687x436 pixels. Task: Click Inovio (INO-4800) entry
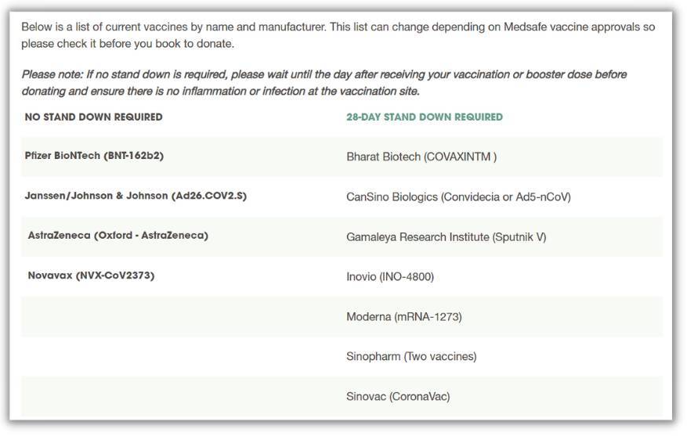(x=390, y=276)
